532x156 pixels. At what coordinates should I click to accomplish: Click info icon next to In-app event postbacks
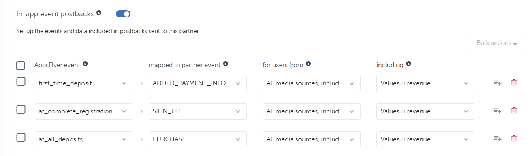click(99, 13)
